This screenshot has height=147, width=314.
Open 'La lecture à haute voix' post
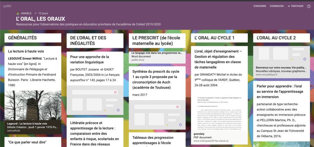(26, 52)
